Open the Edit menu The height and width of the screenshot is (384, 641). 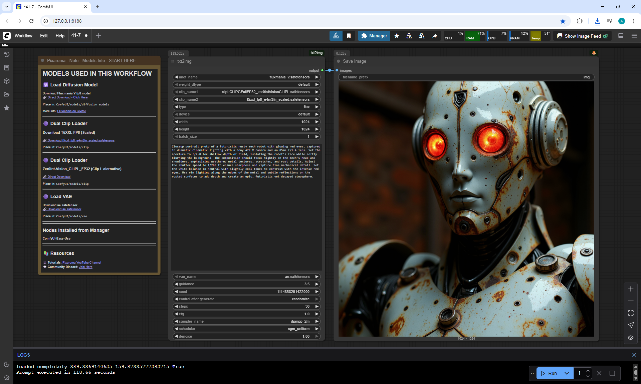coord(44,36)
